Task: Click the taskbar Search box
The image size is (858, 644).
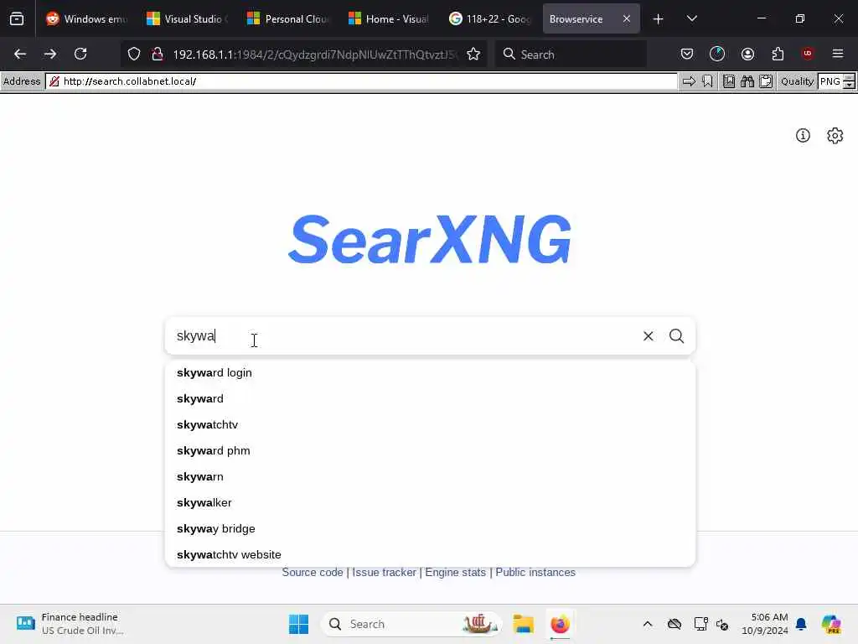Action: [411, 624]
